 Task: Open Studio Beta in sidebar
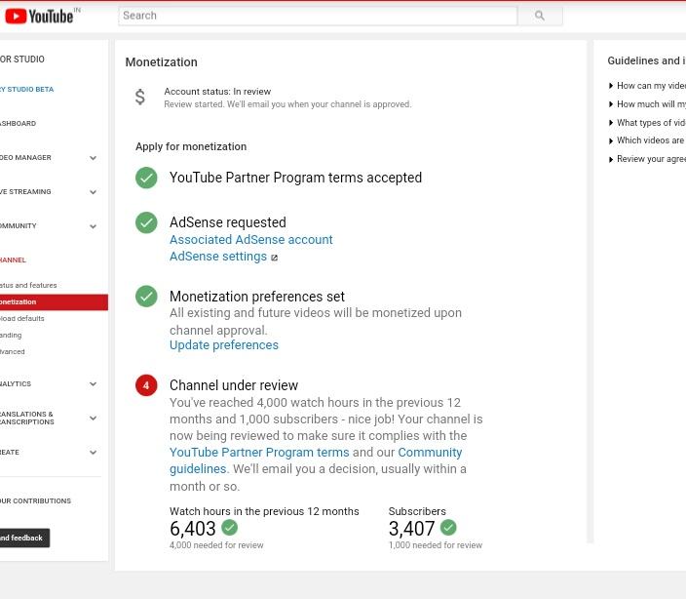point(26,90)
